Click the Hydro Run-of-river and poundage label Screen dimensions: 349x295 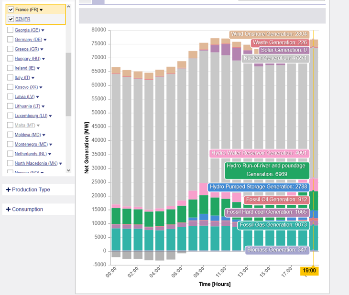(x=267, y=170)
